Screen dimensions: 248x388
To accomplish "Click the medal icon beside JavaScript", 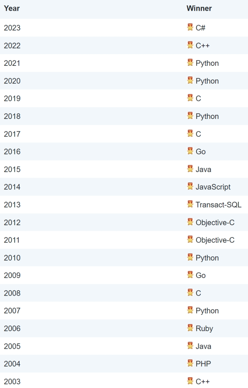I will point(190,187).
